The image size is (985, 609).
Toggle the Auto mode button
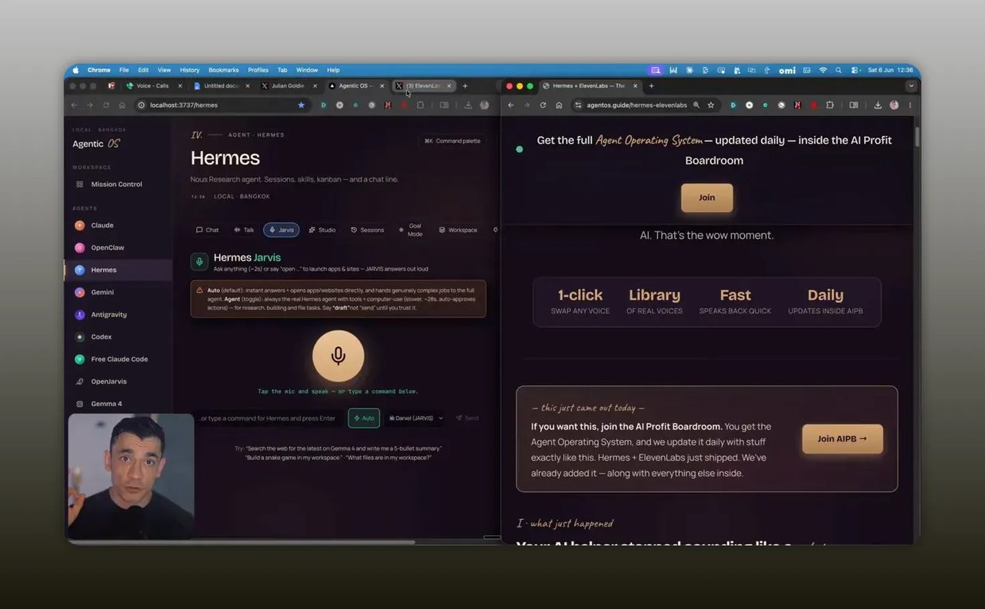click(x=364, y=418)
